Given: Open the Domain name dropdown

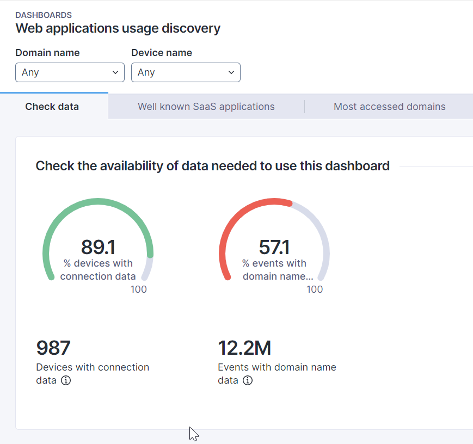Looking at the screenshot, I should 70,72.
